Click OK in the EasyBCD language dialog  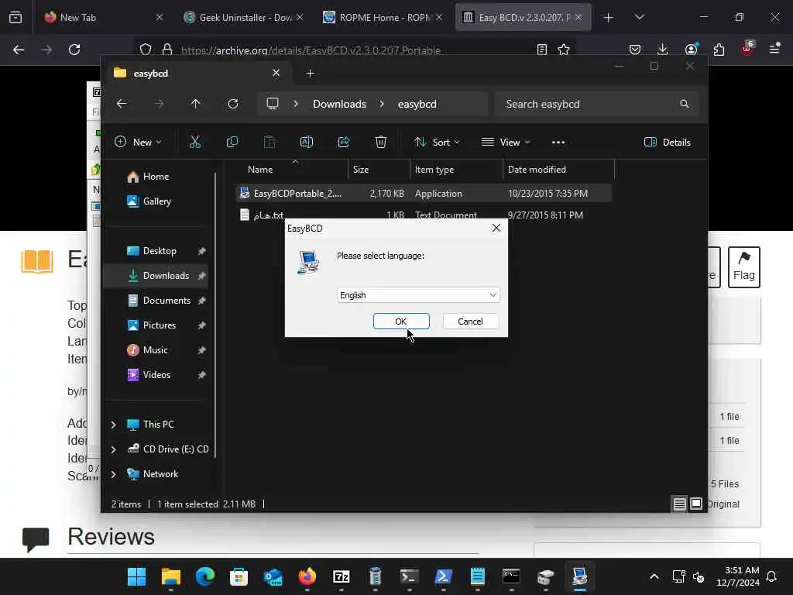[x=401, y=322]
